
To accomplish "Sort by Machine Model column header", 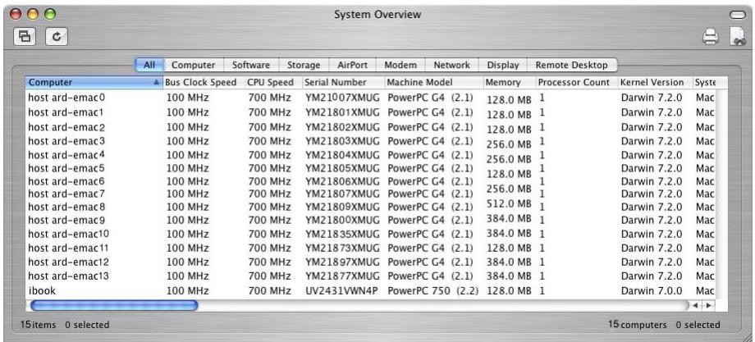I will click(x=434, y=82).
